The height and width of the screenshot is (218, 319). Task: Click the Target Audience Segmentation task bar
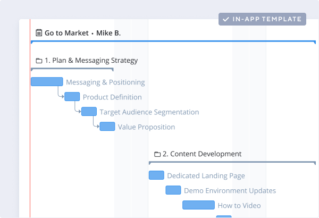click(x=89, y=111)
